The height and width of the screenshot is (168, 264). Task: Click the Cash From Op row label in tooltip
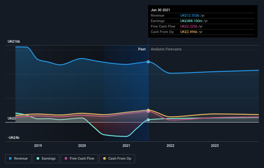[162, 32]
